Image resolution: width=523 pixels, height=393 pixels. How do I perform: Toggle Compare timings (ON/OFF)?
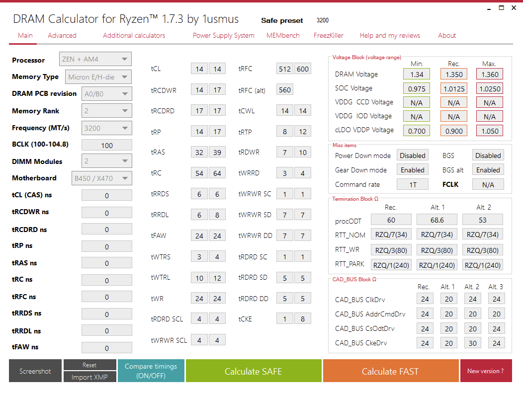pos(151,371)
